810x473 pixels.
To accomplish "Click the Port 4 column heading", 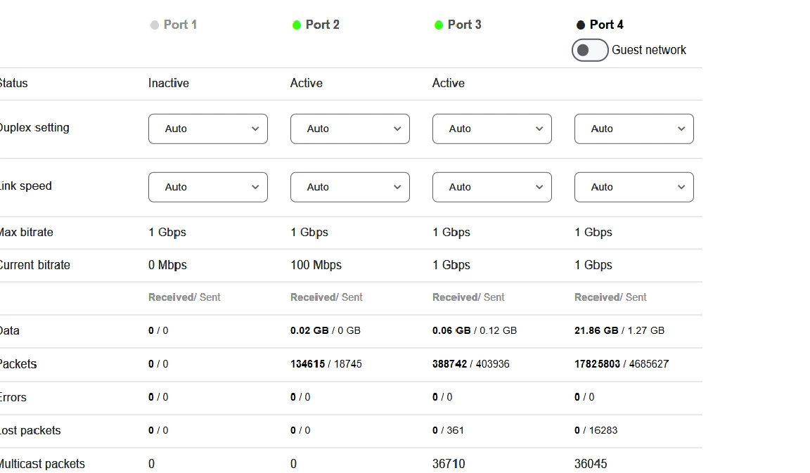I will coord(607,25).
